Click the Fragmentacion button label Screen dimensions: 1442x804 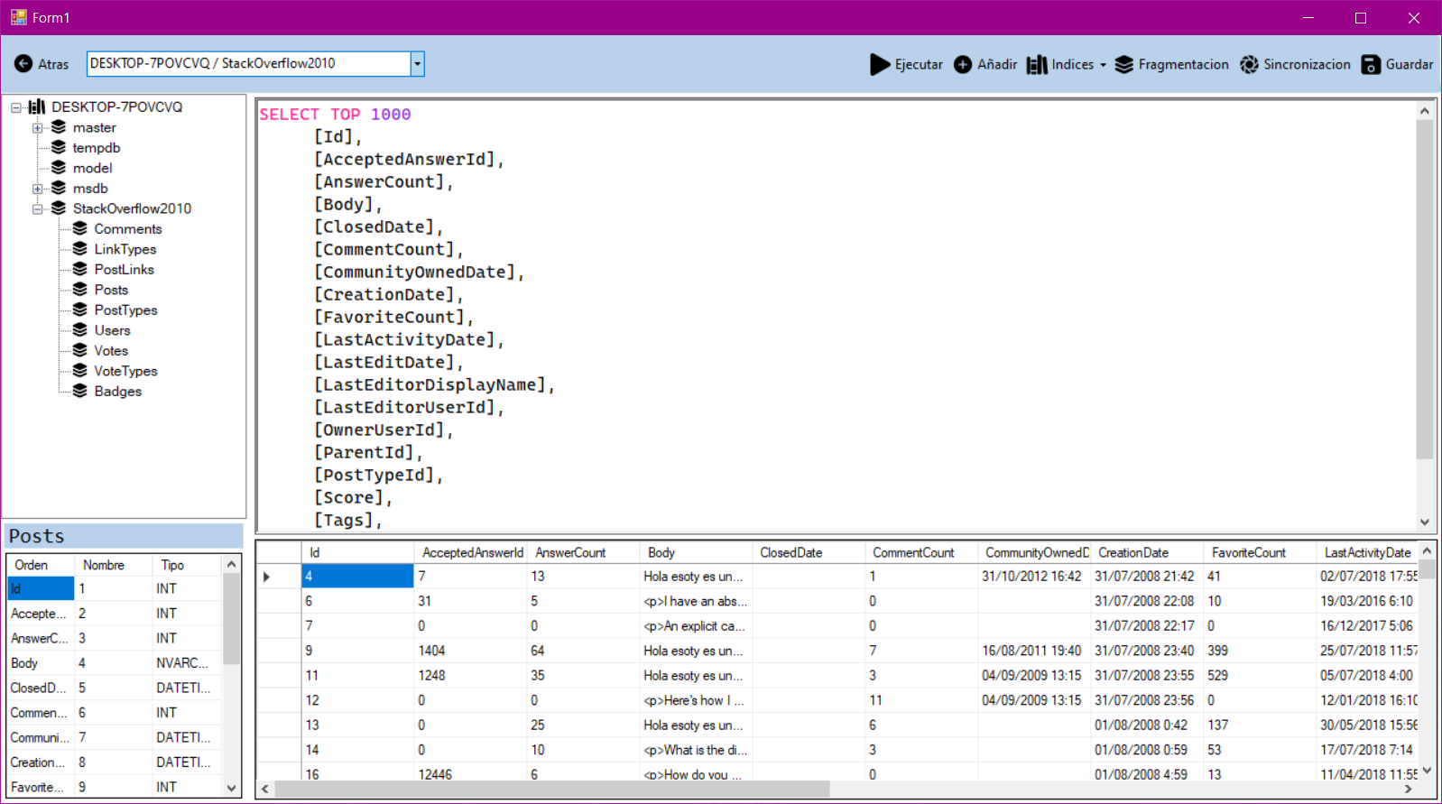[x=1184, y=65]
